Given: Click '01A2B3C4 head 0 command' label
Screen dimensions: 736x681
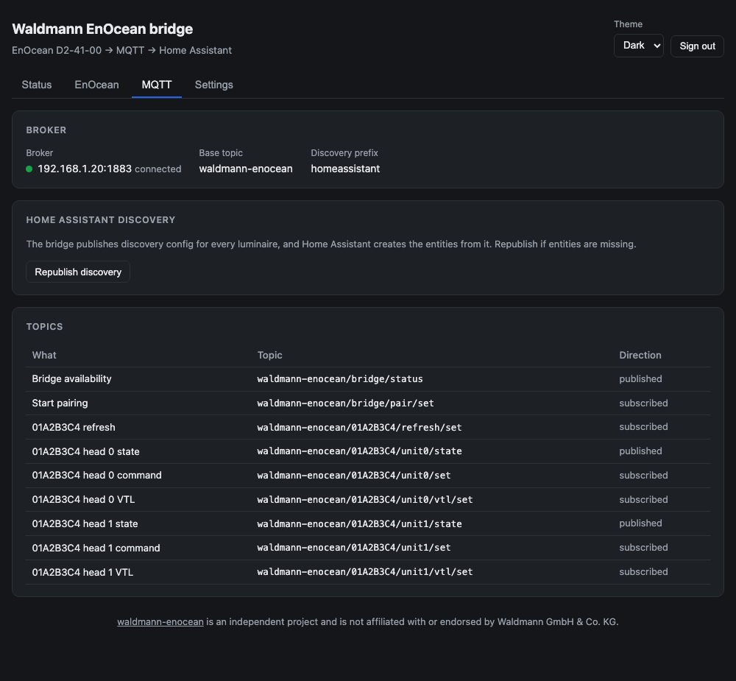Looking at the screenshot, I should click(96, 475).
